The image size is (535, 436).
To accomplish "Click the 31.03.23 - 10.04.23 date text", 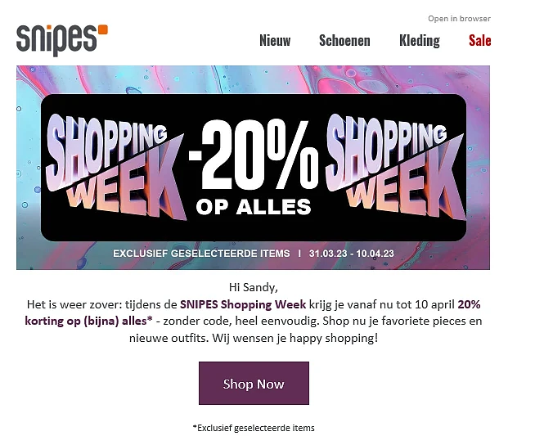I will click(x=352, y=254).
